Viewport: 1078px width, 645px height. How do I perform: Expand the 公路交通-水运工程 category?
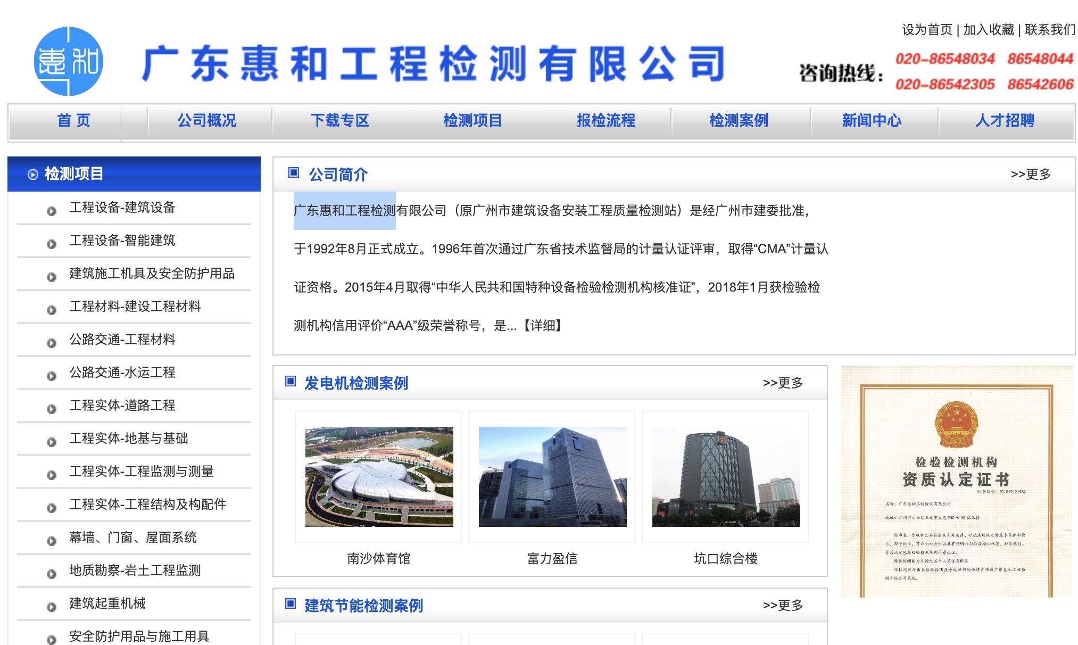point(121,373)
